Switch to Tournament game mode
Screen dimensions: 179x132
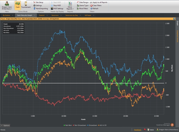coord(26,5)
